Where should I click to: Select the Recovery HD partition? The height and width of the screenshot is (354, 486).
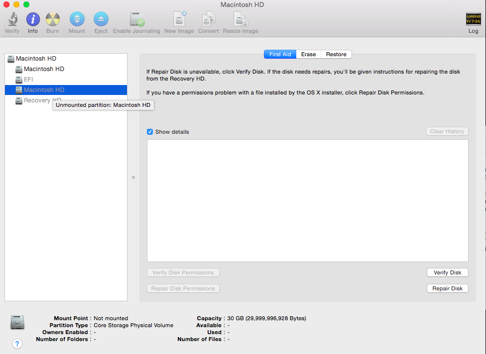(x=66, y=100)
